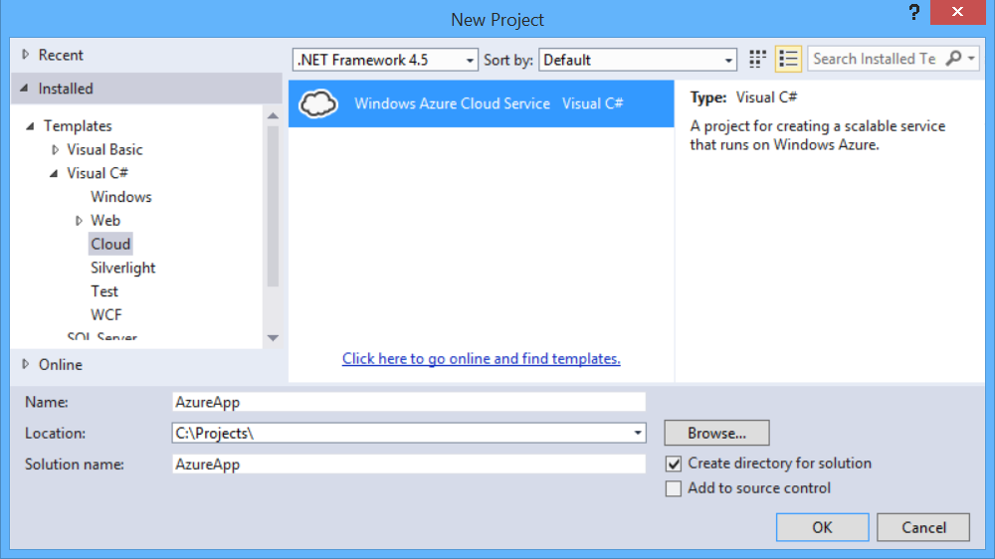Toggle Create directory for solution checkbox
This screenshot has width=995, height=559.
coord(674,464)
